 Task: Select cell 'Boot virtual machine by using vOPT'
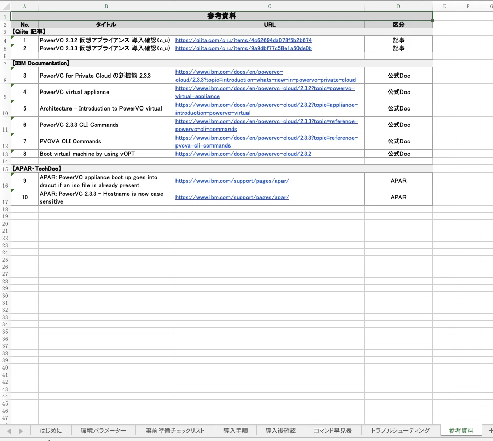coord(107,154)
